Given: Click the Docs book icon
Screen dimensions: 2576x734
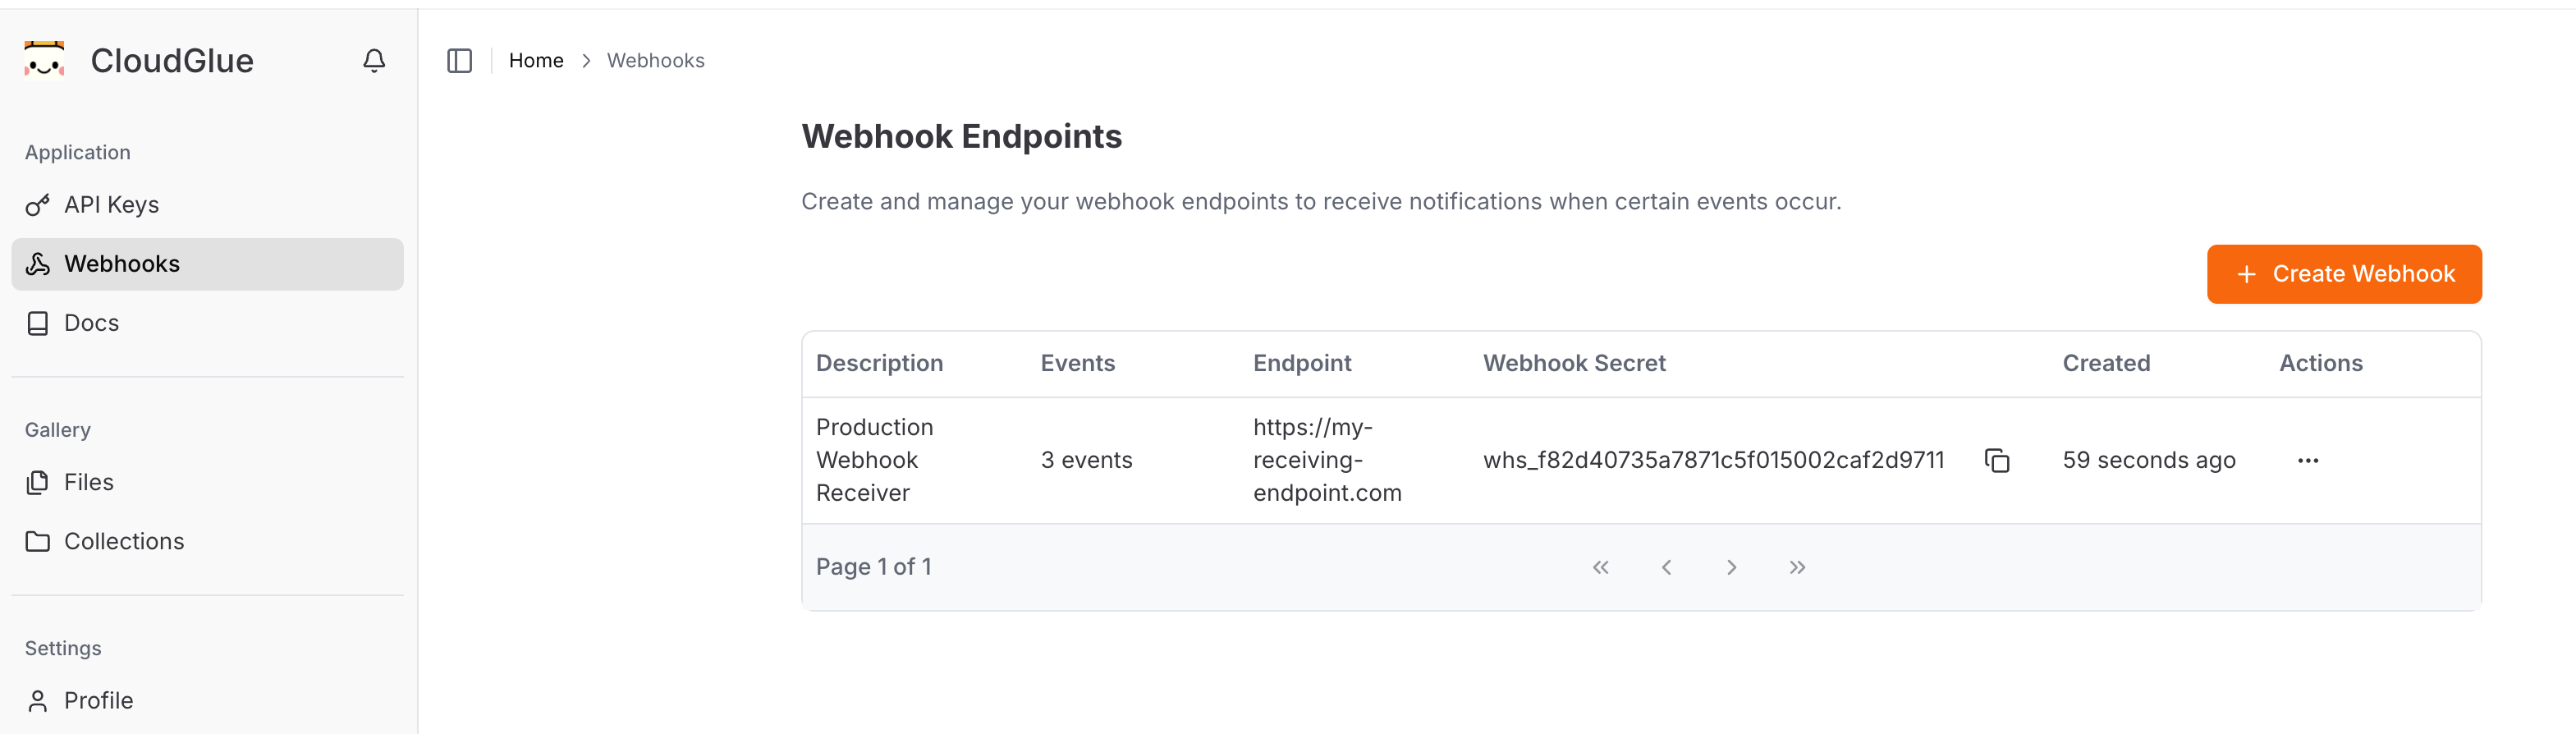Looking at the screenshot, I should pos(38,323).
